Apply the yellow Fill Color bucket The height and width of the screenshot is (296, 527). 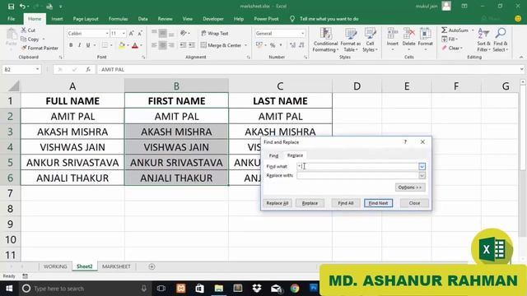122,45
